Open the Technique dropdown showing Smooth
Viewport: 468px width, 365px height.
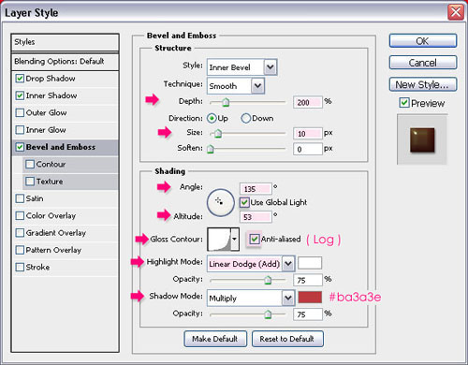tap(236, 86)
